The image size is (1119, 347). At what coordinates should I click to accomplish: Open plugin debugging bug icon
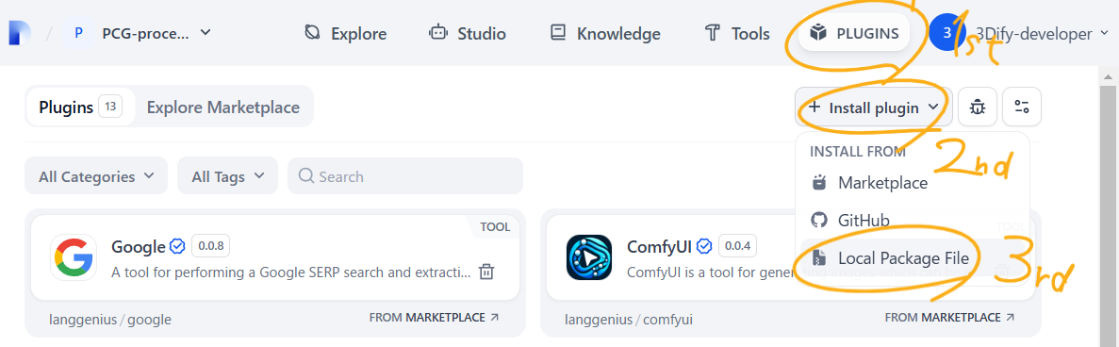coord(977,107)
